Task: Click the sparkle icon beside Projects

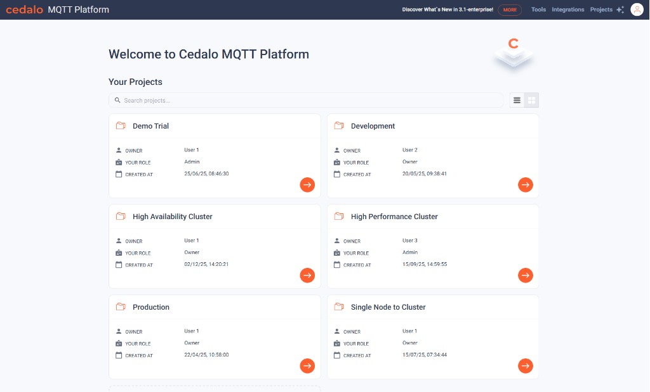Action: [620, 9]
